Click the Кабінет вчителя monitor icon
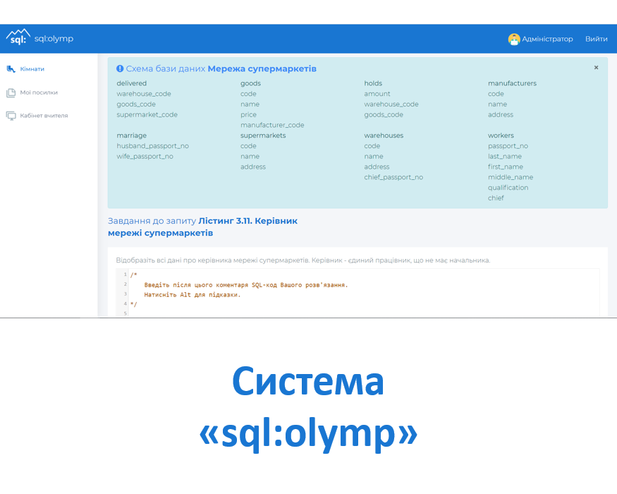617x494 pixels. [11, 116]
